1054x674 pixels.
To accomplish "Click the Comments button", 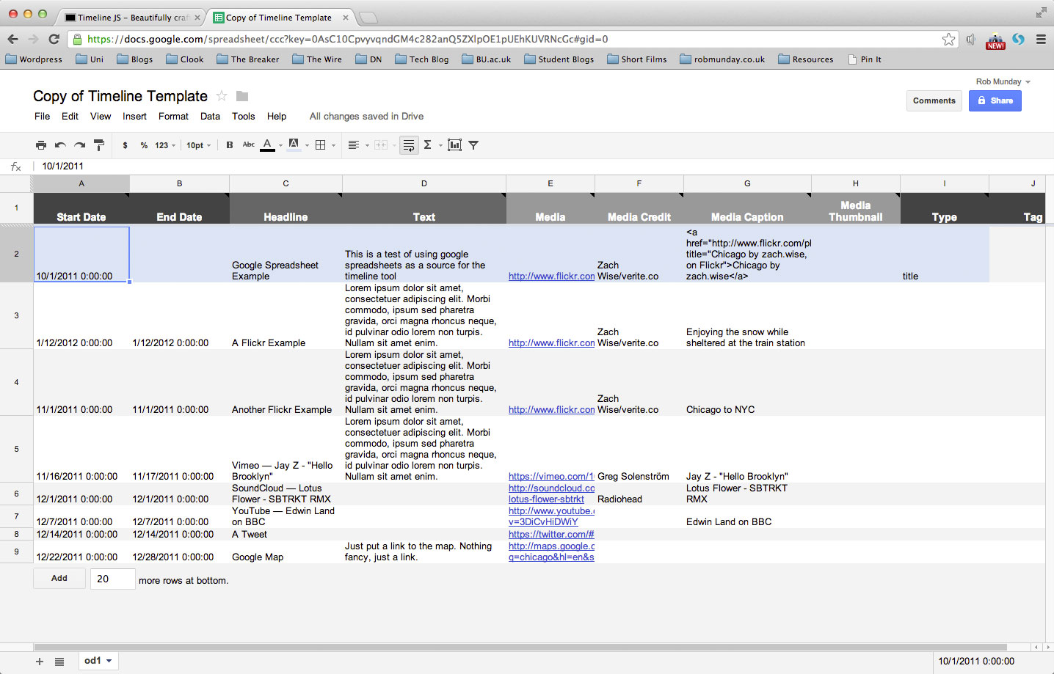I will (x=934, y=100).
